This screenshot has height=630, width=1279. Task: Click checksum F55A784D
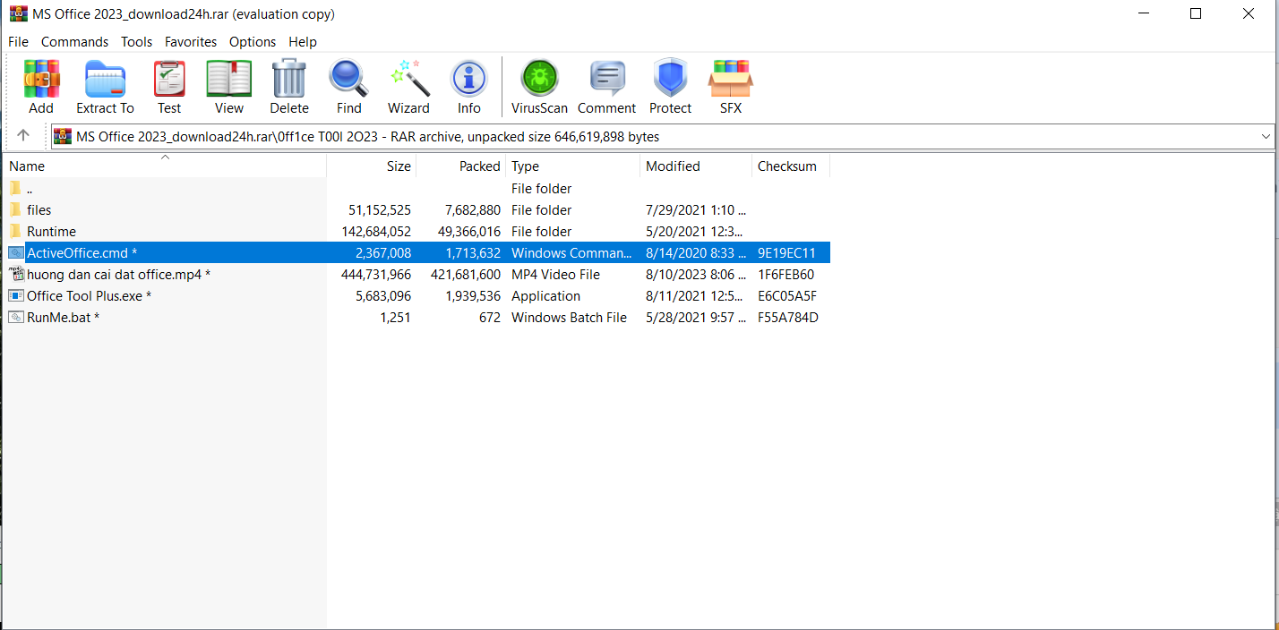[788, 317]
